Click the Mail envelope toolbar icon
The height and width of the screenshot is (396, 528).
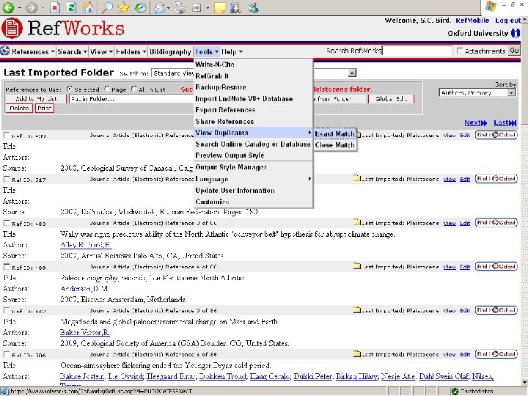pos(161,7)
